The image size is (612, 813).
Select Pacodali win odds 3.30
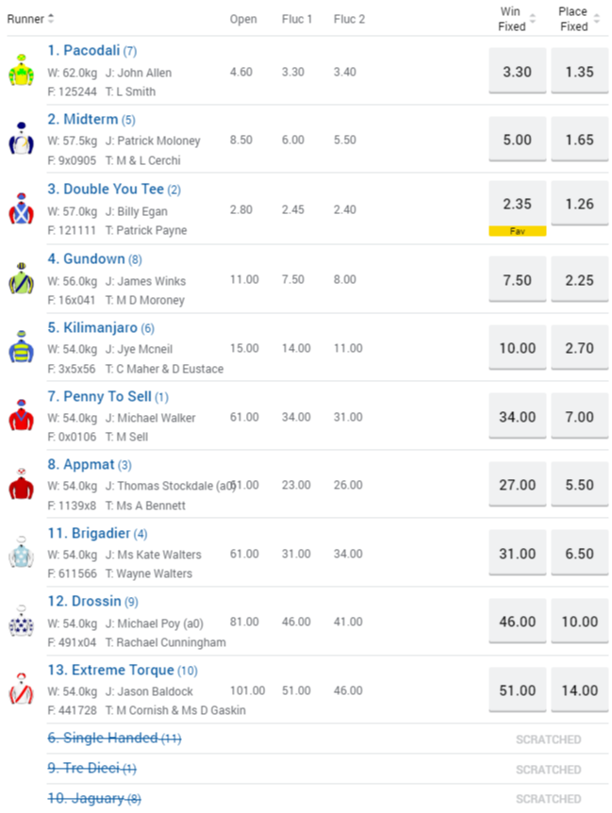click(x=517, y=71)
